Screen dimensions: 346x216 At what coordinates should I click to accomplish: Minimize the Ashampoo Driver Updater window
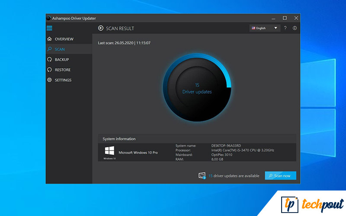273,18
